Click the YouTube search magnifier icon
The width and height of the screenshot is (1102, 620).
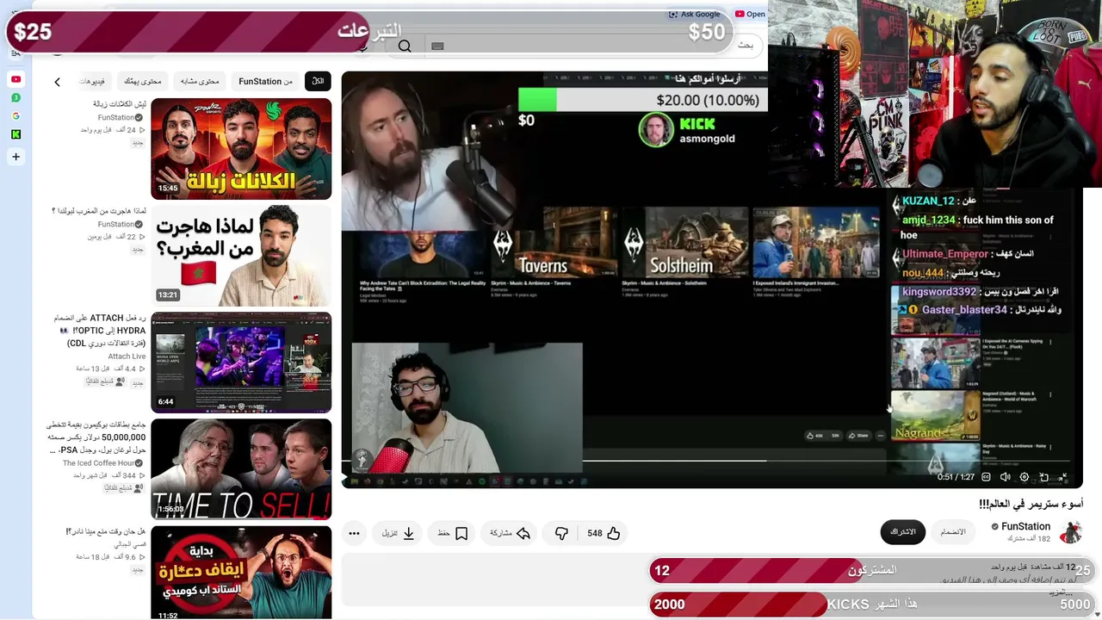405,46
